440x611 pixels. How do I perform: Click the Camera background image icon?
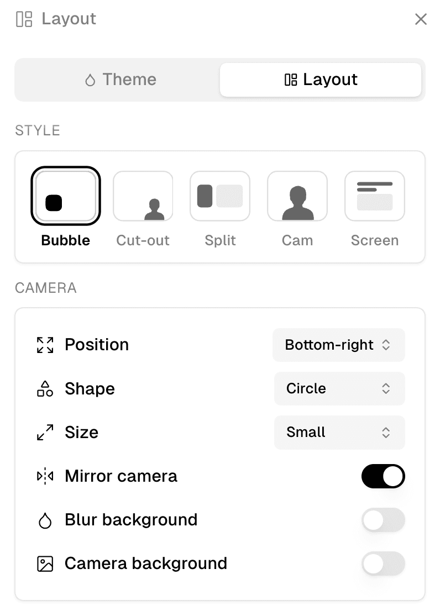pos(45,563)
